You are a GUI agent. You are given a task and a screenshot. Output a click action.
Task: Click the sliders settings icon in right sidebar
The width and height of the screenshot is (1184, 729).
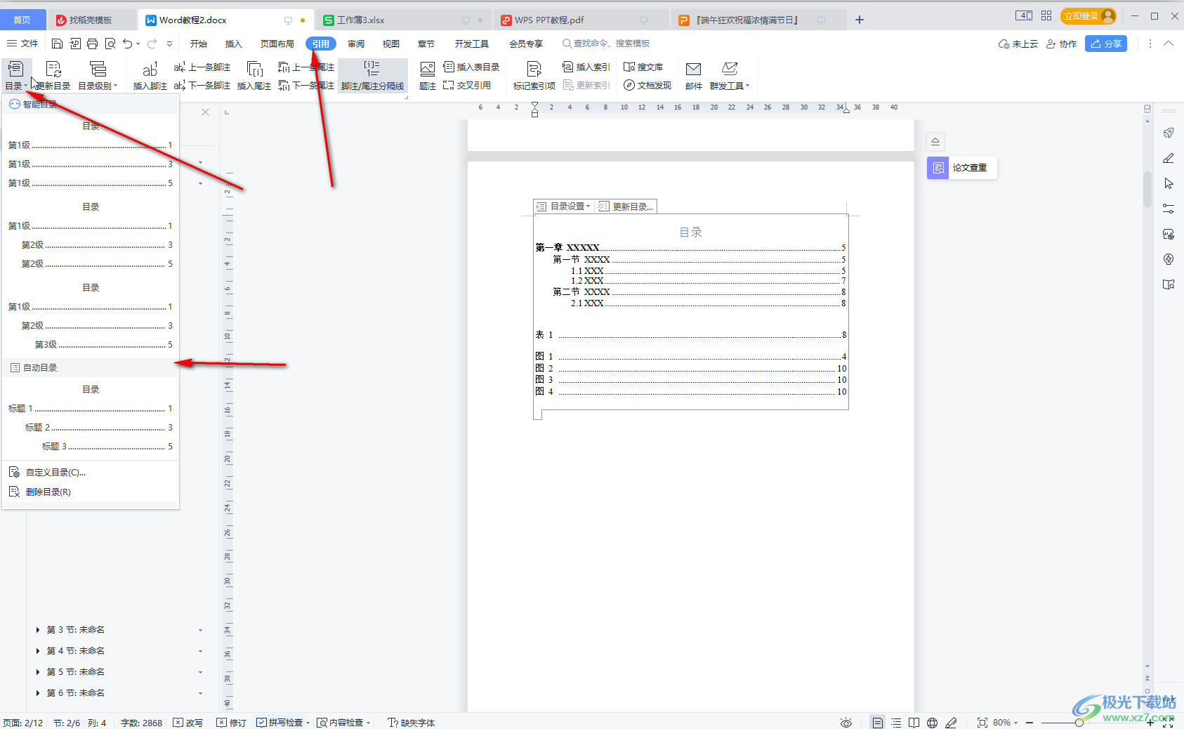(x=1169, y=209)
